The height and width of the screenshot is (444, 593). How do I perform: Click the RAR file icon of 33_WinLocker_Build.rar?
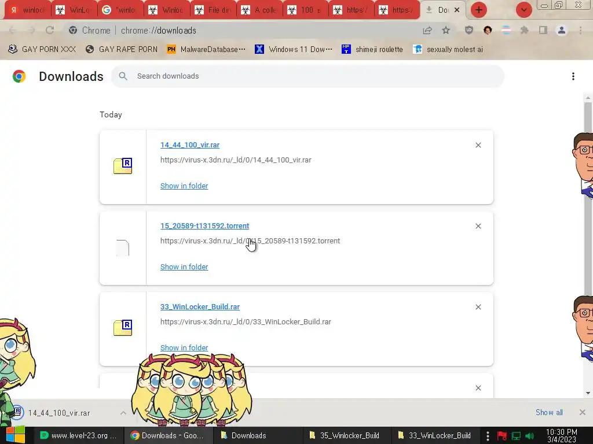123,328
